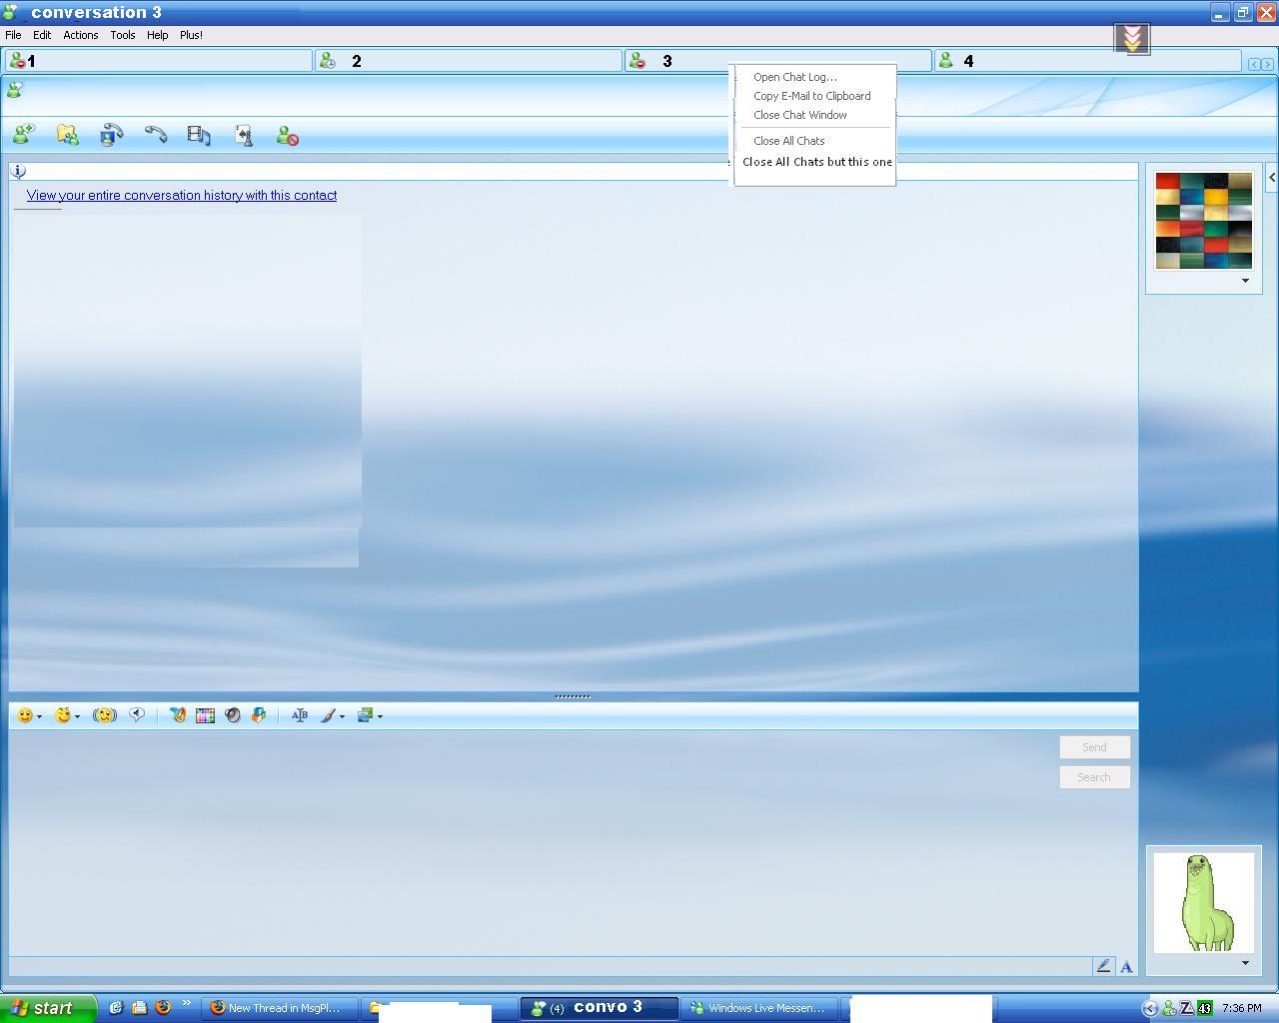Image resolution: width=1279 pixels, height=1023 pixels.
Task: Start a video call with the contact
Action: point(111,135)
